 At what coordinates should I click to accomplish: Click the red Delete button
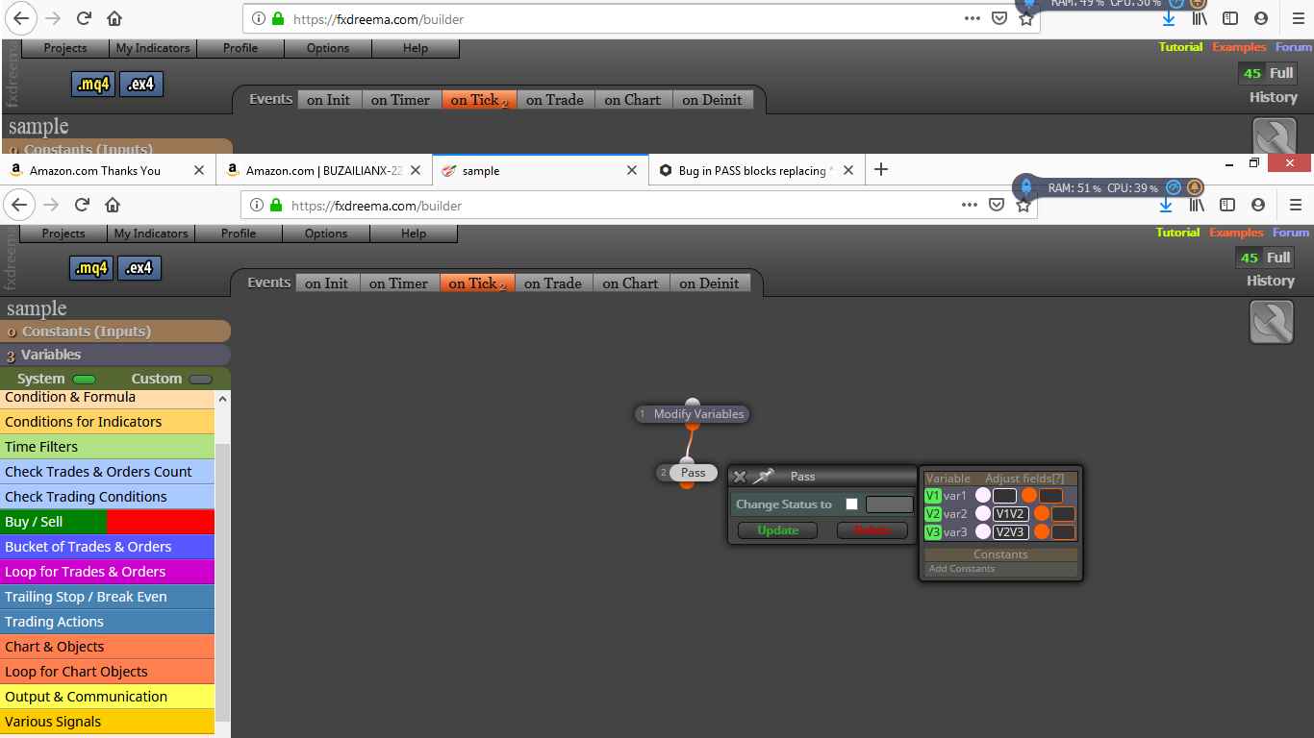872,530
